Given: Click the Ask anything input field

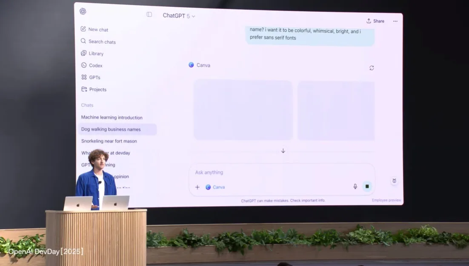Looking at the screenshot, I should (x=272, y=173).
